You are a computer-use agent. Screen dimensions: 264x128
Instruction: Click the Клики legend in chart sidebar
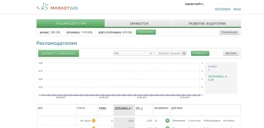pyautogui.click(x=213, y=66)
